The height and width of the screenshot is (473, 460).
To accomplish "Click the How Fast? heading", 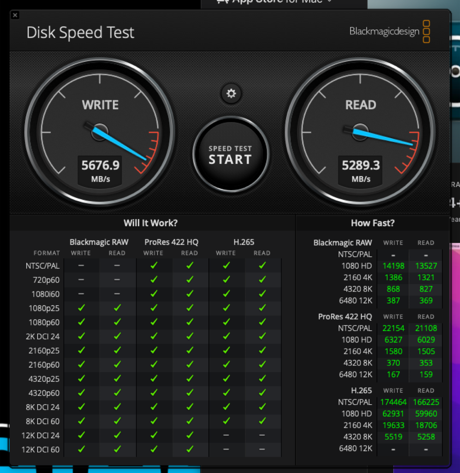I will click(373, 223).
